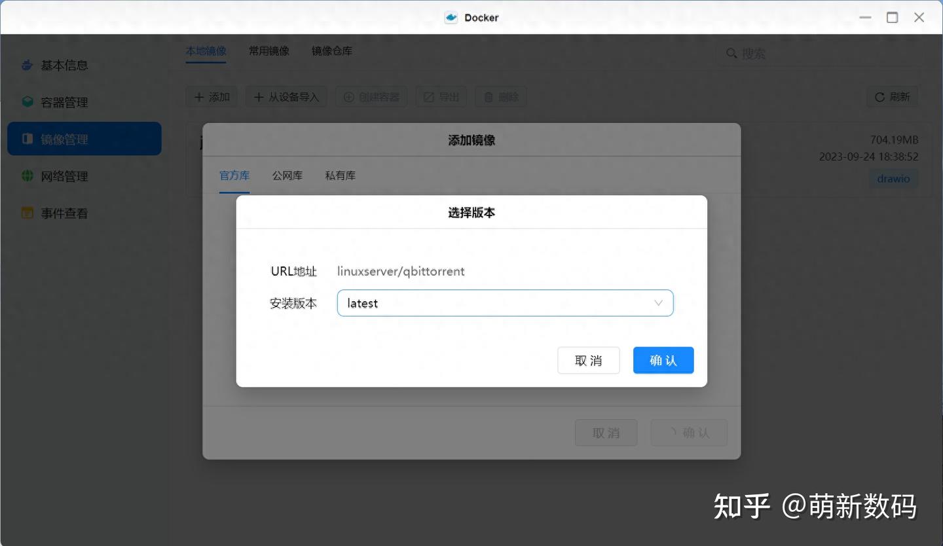Click the search magnifier icon
The height and width of the screenshot is (546, 943).
coord(731,53)
